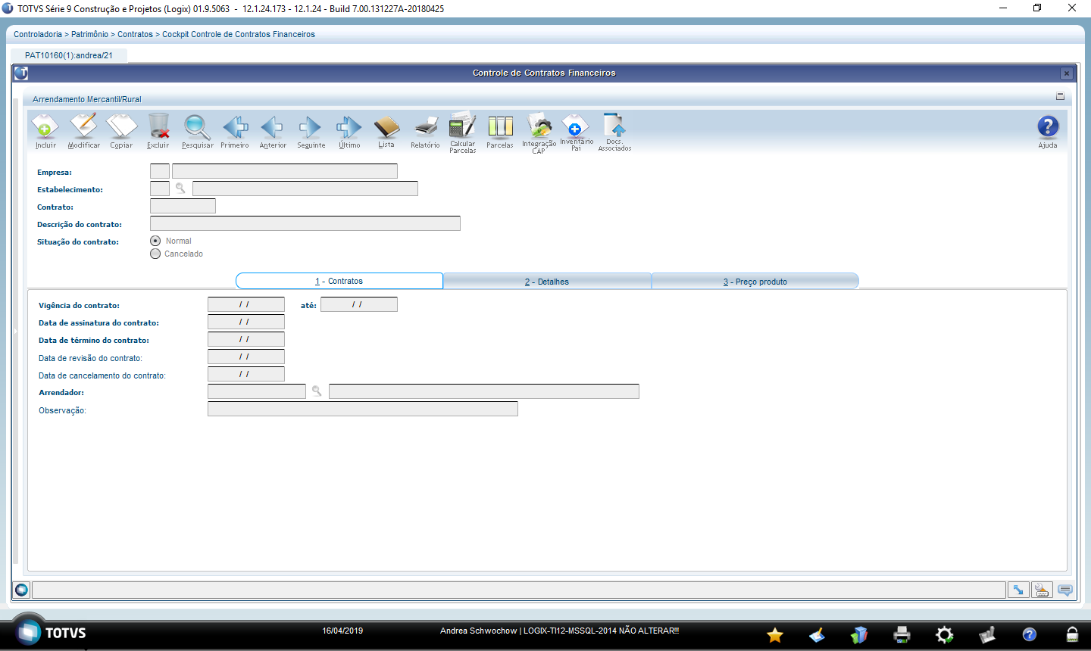Focus the Contrato number field
This screenshot has height=651, width=1091.
[183, 206]
